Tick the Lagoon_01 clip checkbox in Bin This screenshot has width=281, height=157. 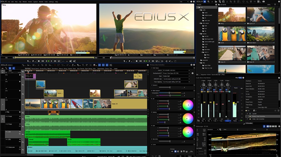click(248, 23)
